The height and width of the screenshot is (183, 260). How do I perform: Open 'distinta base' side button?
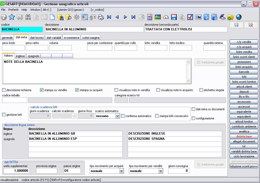[244, 136]
